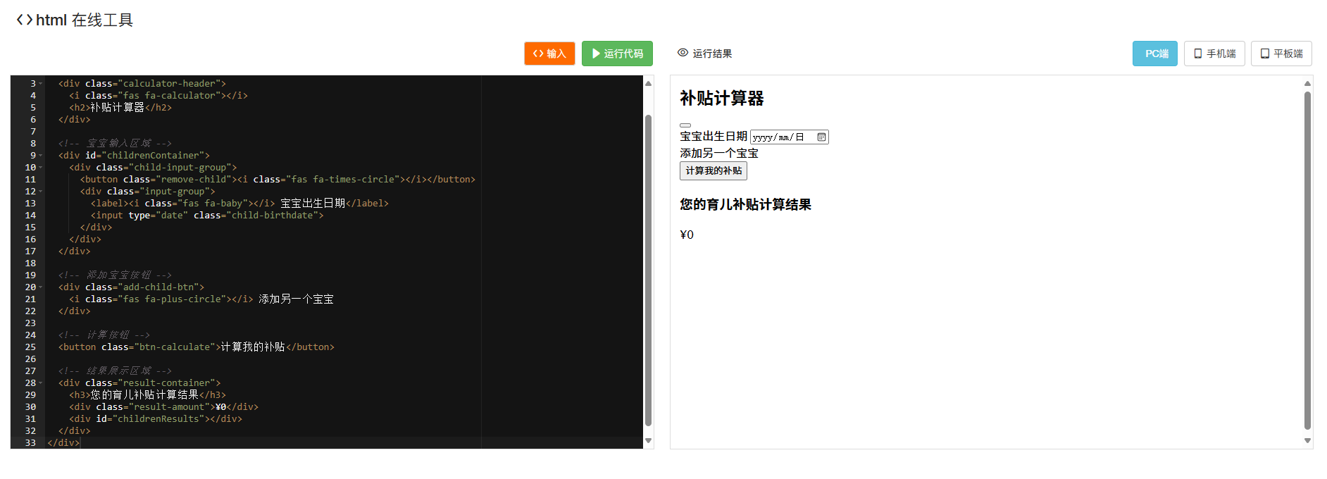Click the 计算我的补贴 button in preview
The height and width of the screenshot is (479, 1327).
pyautogui.click(x=714, y=170)
